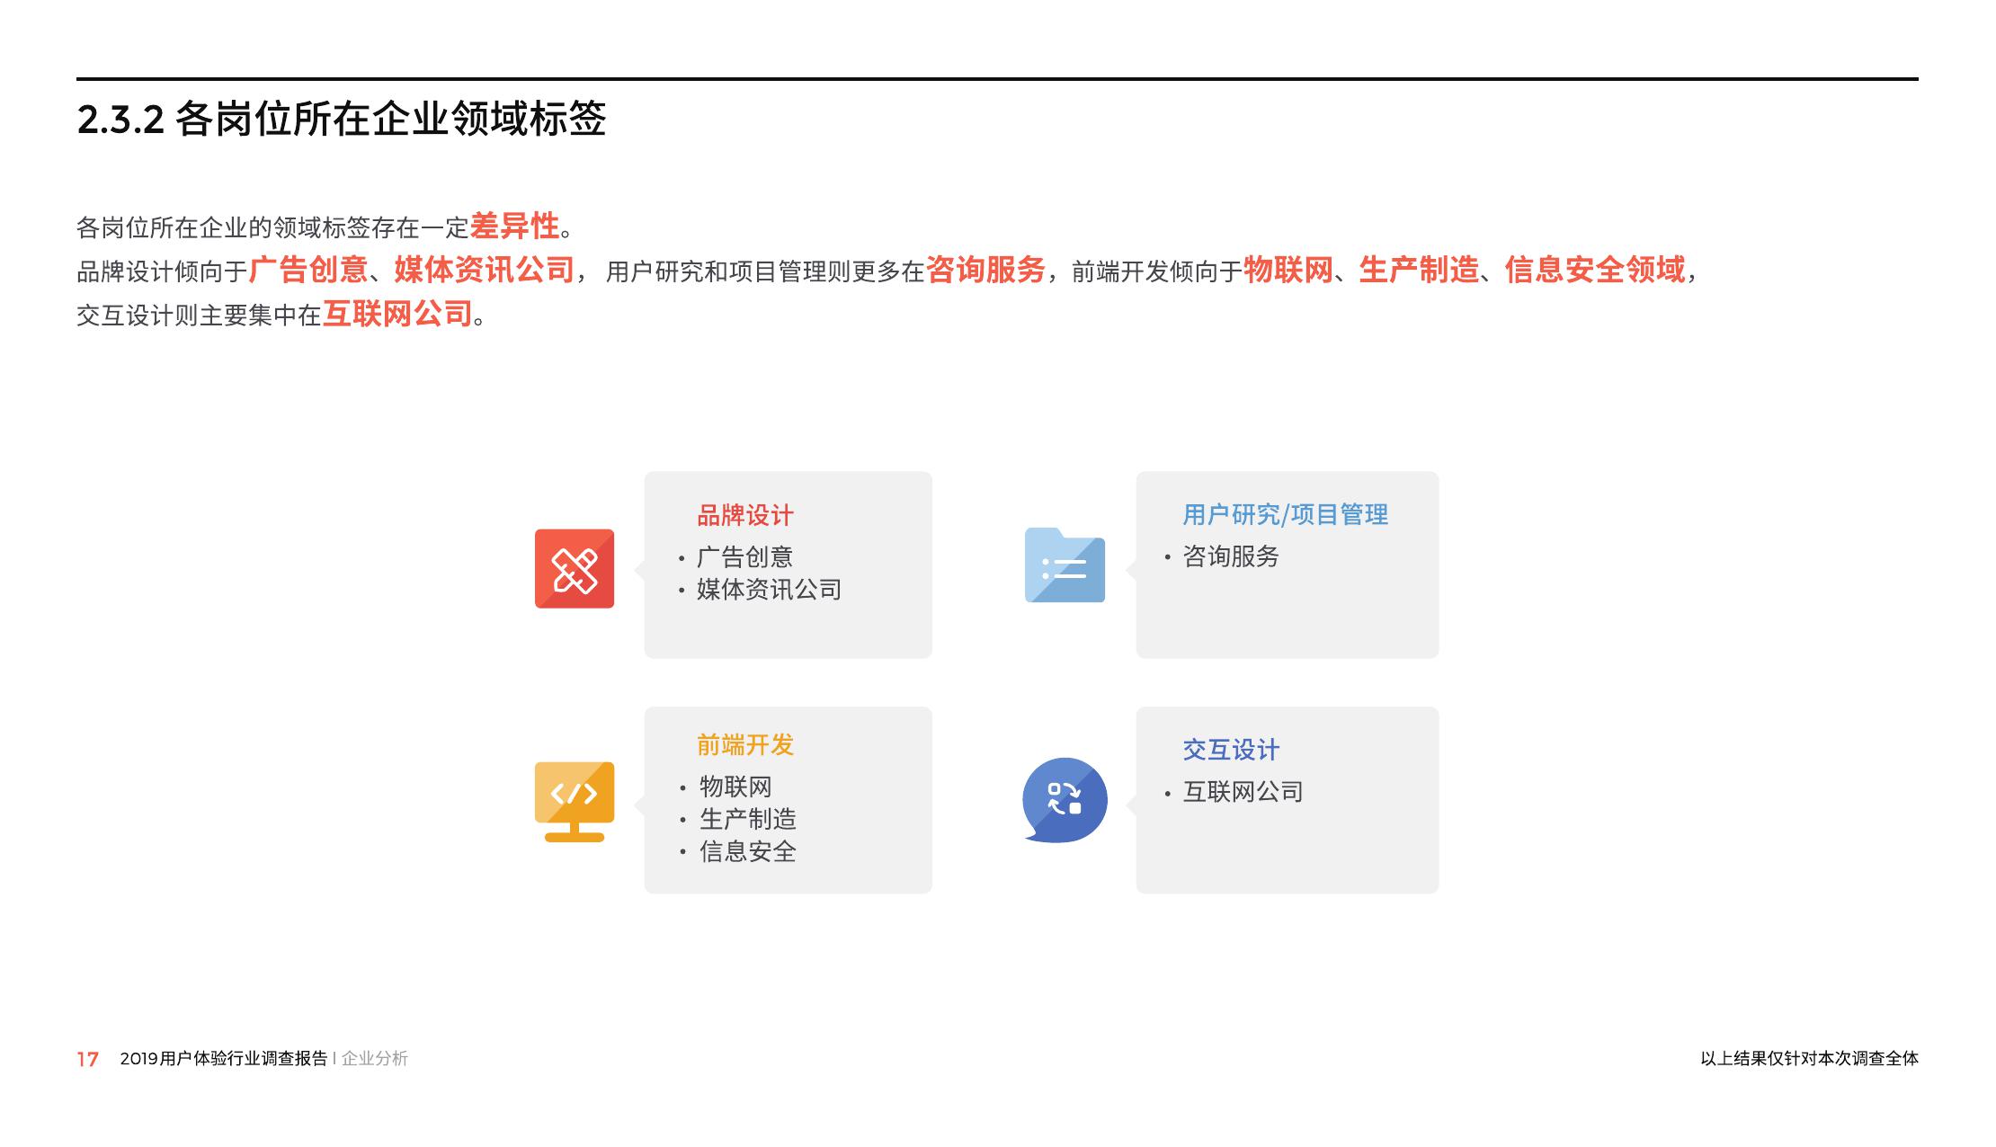The height and width of the screenshot is (1147, 1996).
Task: Click the 企业分析 footer section label
Action: click(x=375, y=1058)
